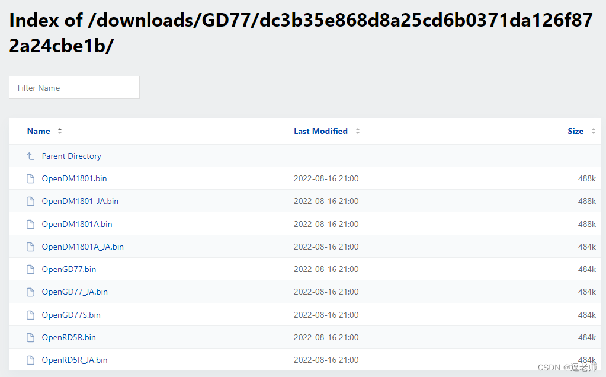
Task: Download OpenDM1801_JA.bin
Action: click(x=80, y=201)
